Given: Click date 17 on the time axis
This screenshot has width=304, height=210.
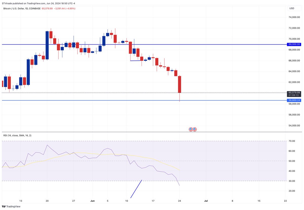Looking at the screenshot, I should (x=153, y=201).
